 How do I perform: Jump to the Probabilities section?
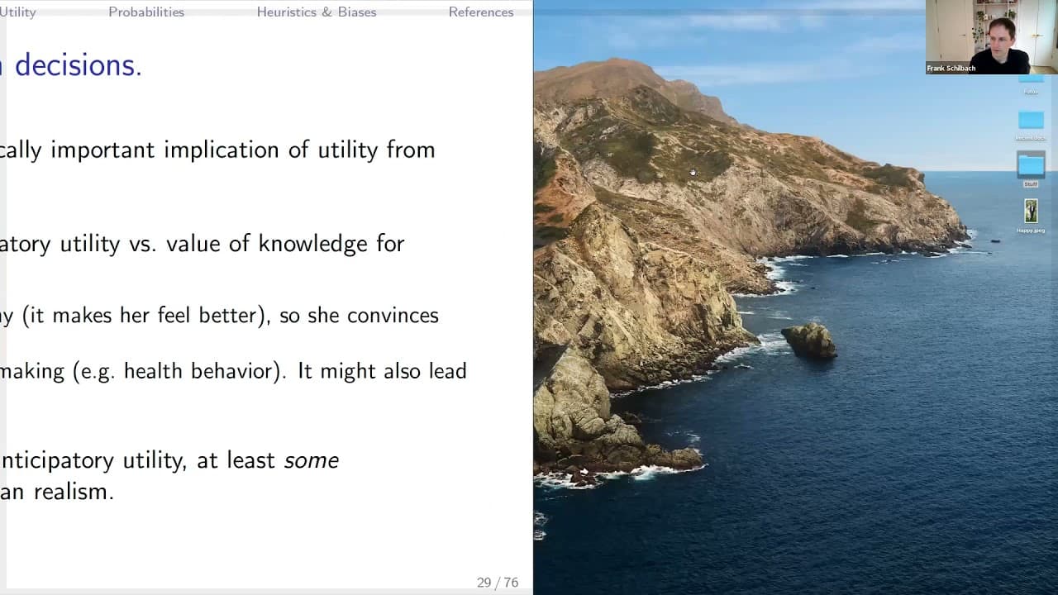[x=146, y=12]
